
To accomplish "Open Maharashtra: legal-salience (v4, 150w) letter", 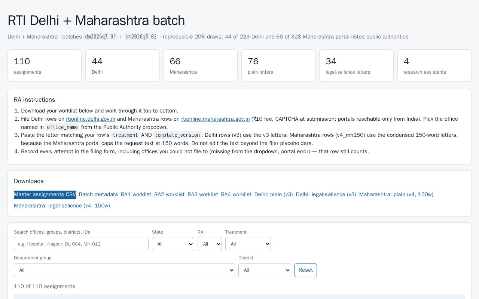I will point(62,206).
